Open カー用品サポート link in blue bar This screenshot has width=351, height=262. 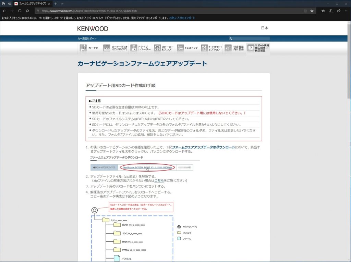point(87,38)
